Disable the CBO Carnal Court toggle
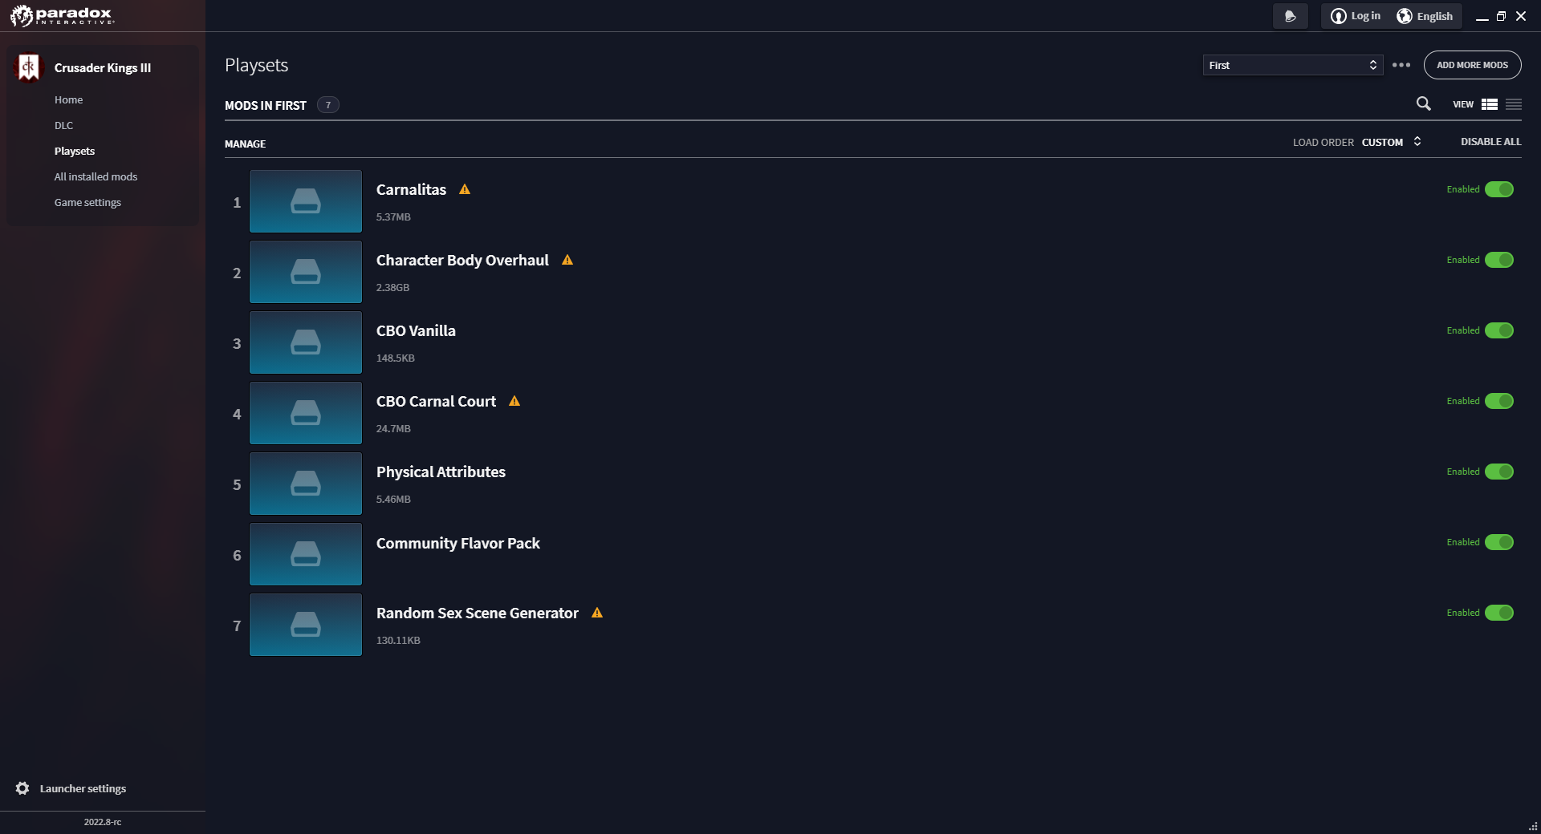Image resolution: width=1541 pixels, height=834 pixels. pyautogui.click(x=1499, y=401)
